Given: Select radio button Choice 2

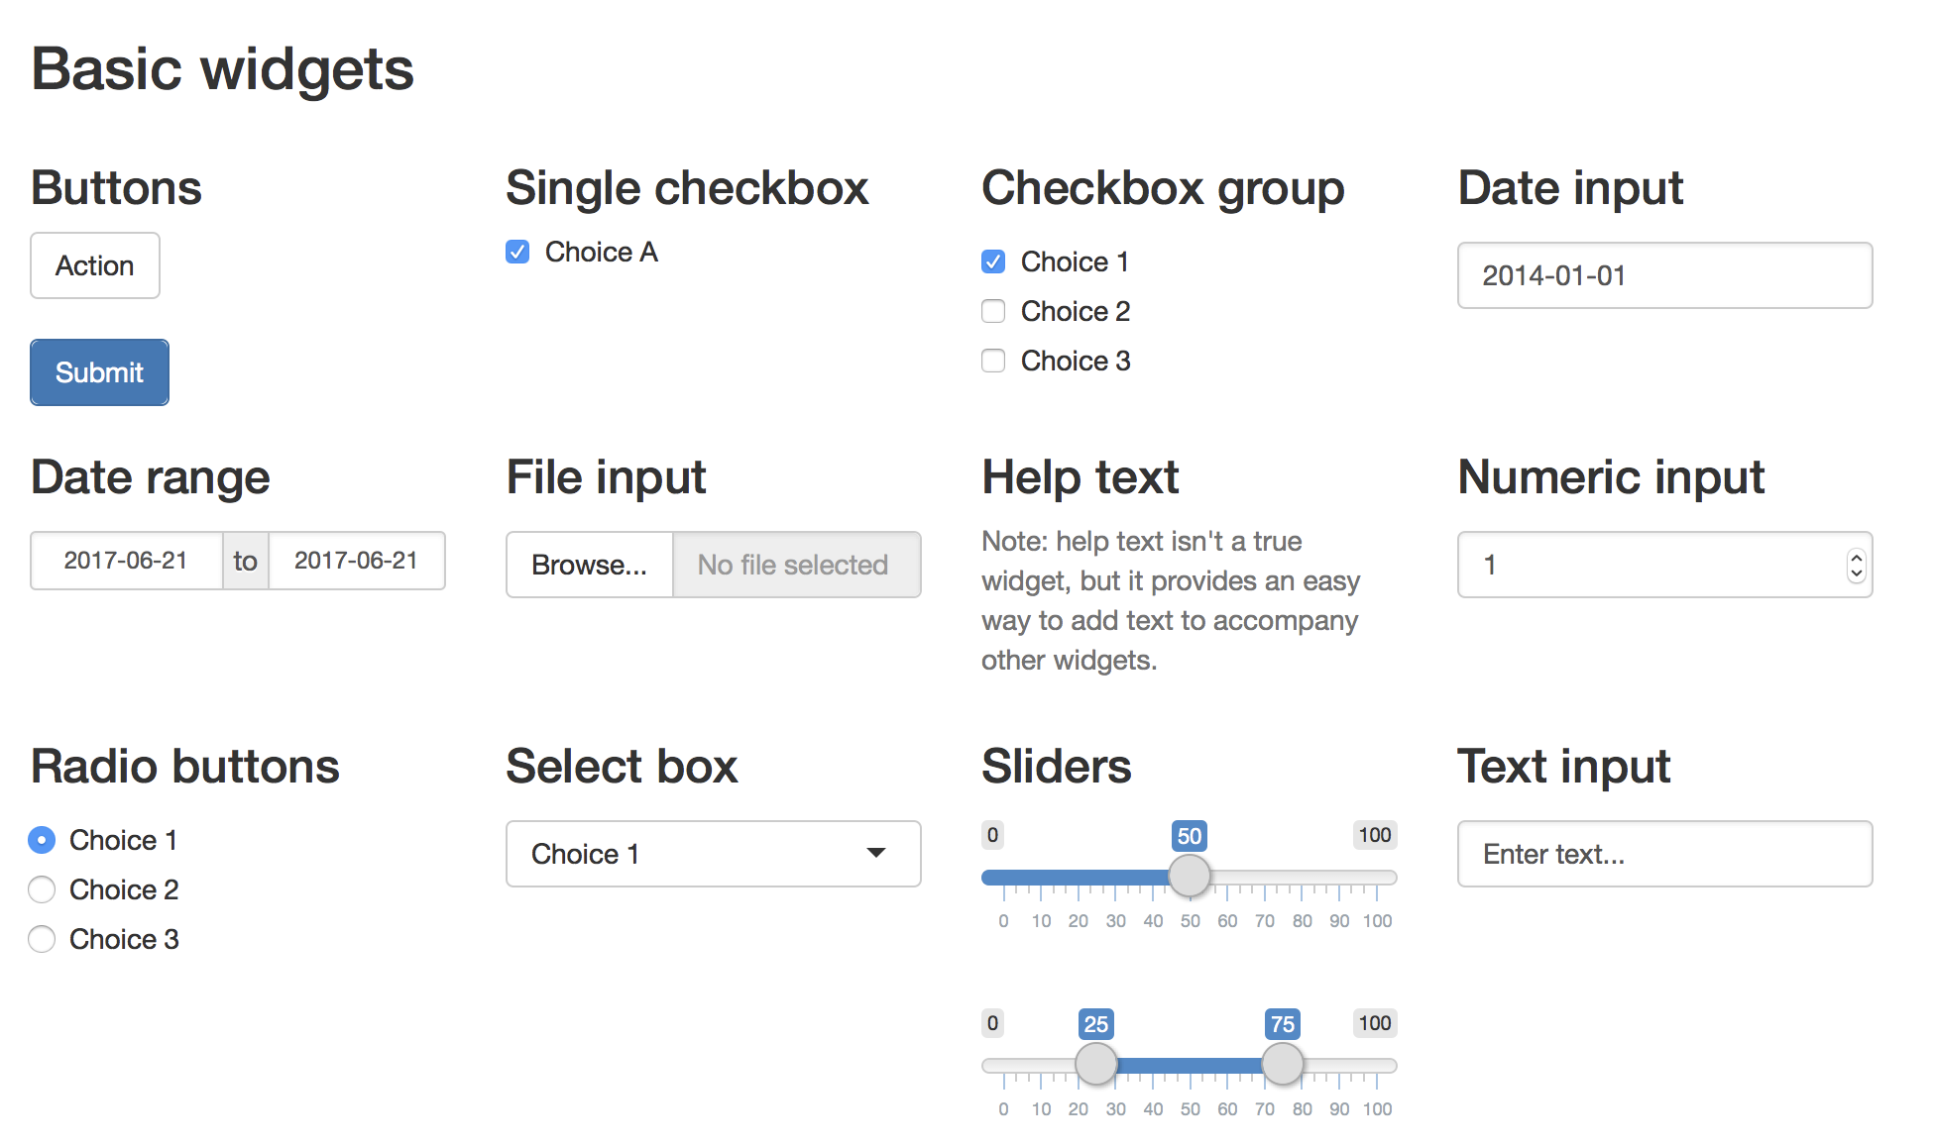Looking at the screenshot, I should 42,889.
